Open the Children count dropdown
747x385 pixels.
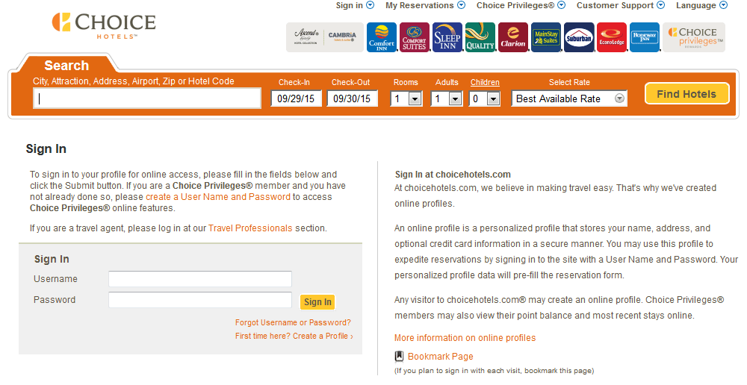(x=485, y=98)
